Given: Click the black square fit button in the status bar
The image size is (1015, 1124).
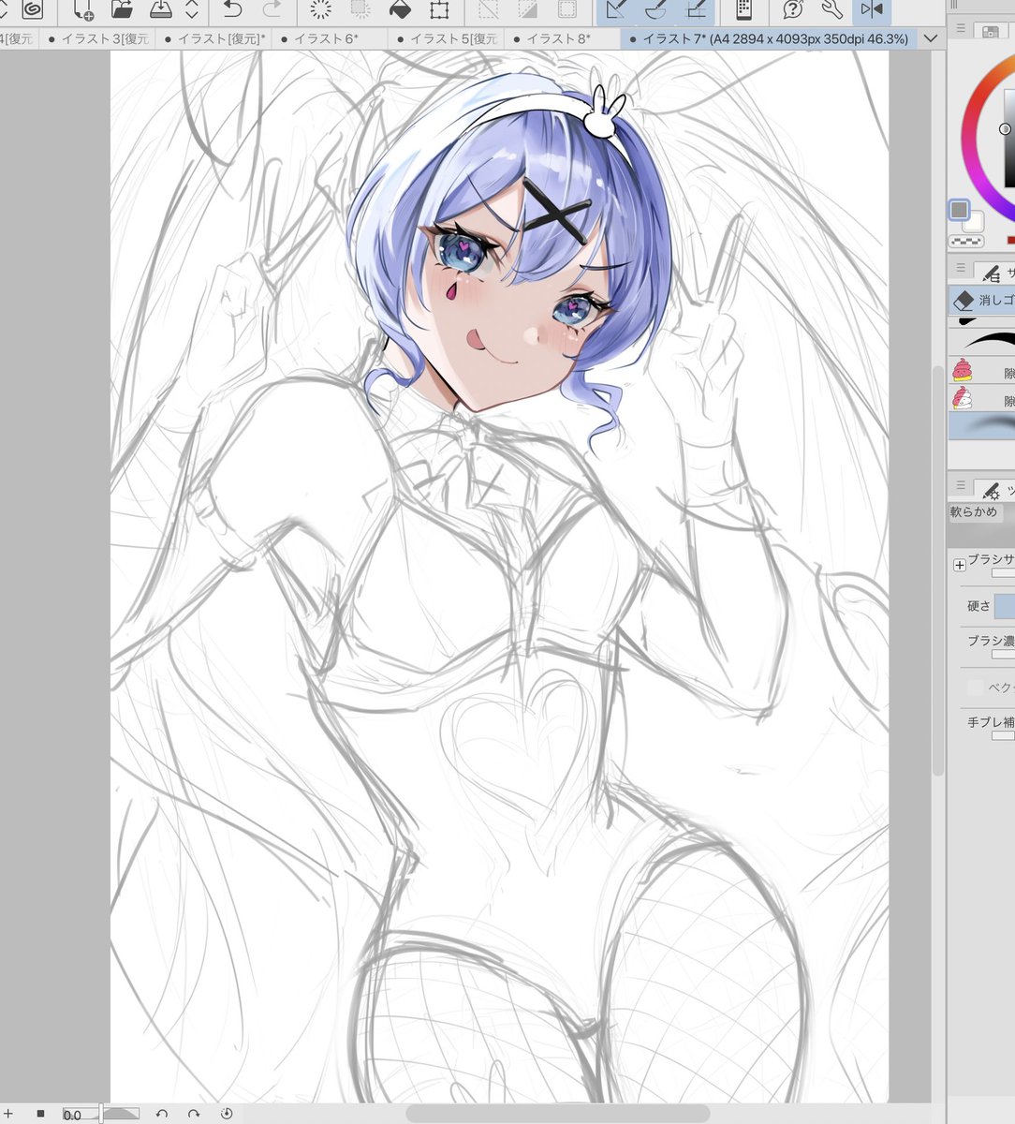Looking at the screenshot, I should pyautogui.click(x=40, y=1114).
